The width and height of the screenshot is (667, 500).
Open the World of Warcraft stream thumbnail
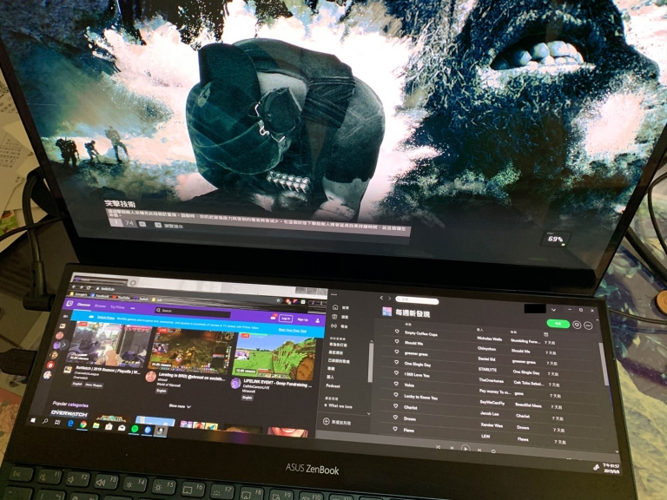192,350
